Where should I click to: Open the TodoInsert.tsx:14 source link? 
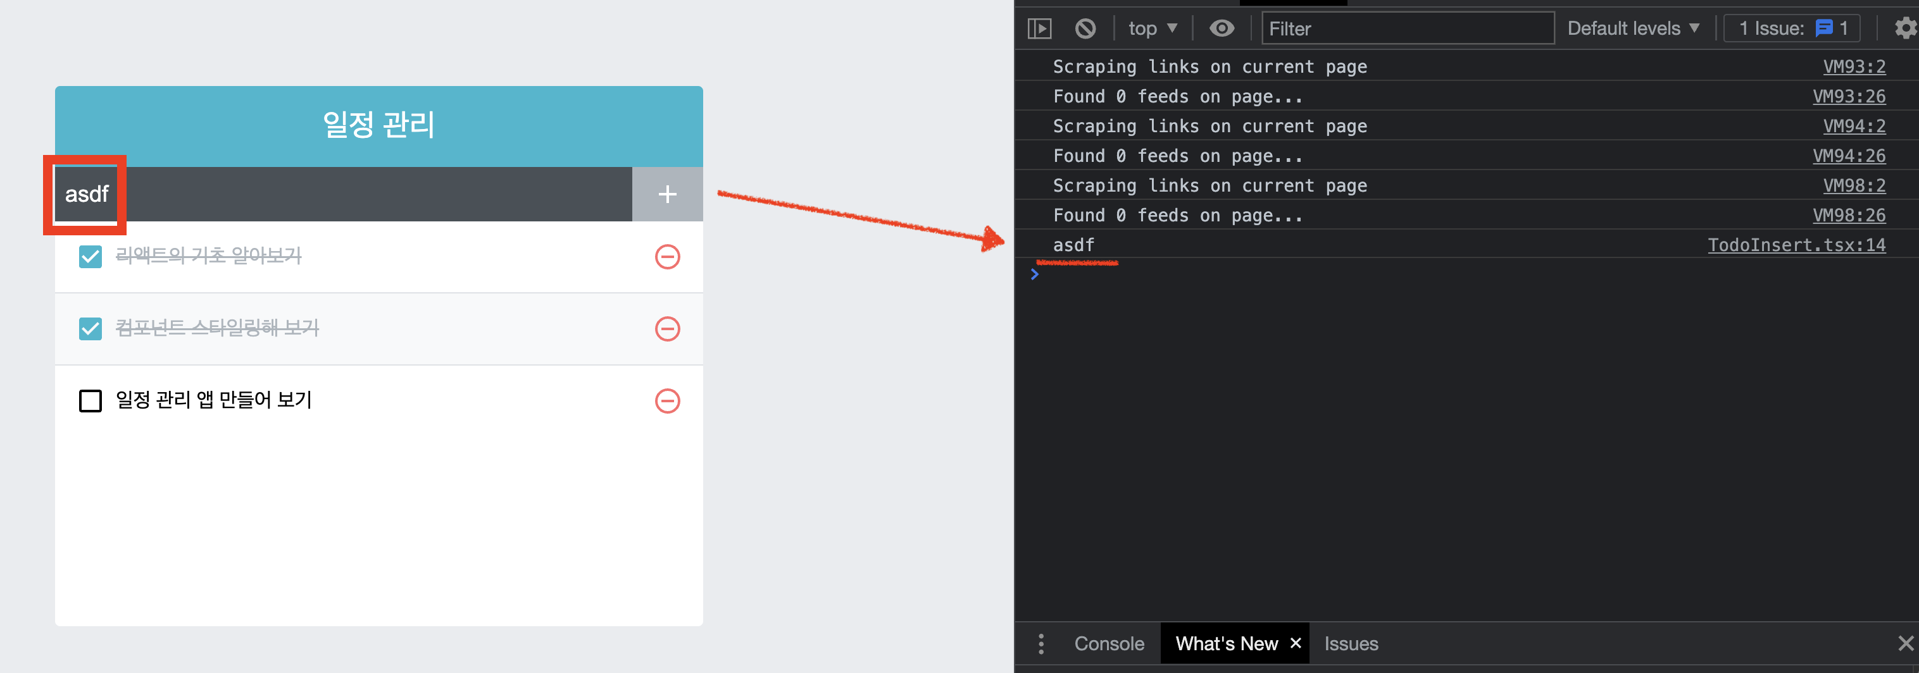pyautogui.click(x=1796, y=245)
